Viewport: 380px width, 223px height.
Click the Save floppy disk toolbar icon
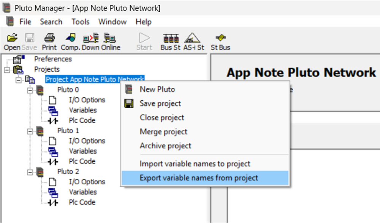coord(30,38)
